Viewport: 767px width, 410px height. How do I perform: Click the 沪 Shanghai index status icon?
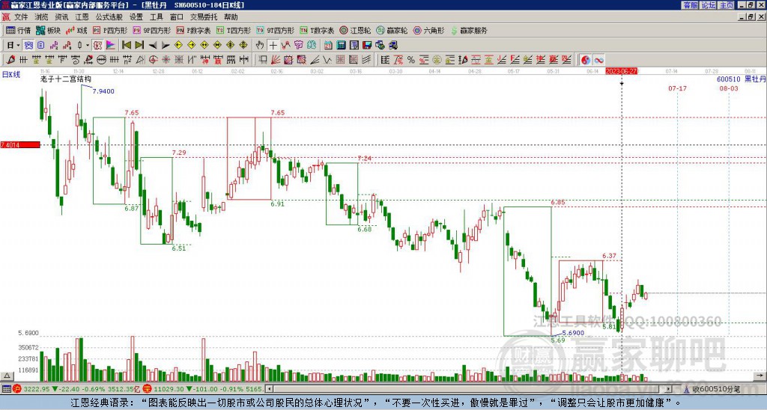click(x=17, y=389)
